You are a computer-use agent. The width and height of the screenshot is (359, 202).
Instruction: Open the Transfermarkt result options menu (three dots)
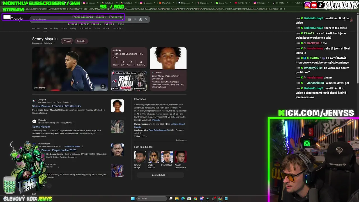pos(82,146)
